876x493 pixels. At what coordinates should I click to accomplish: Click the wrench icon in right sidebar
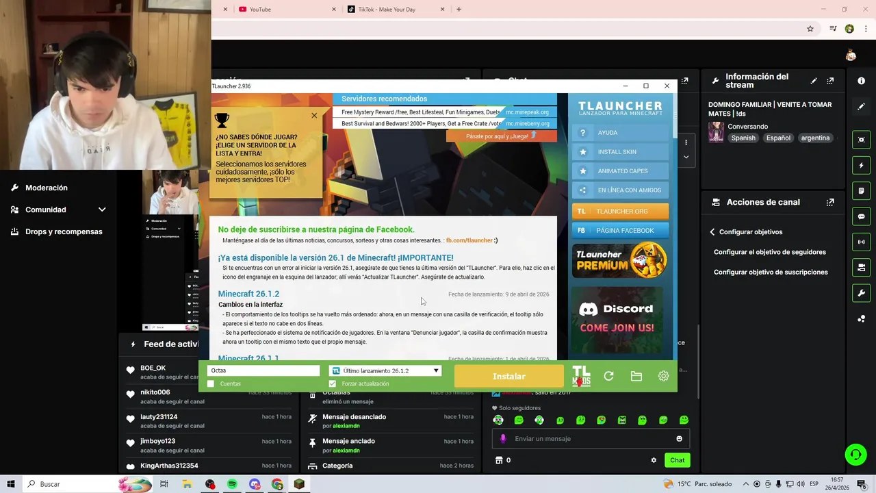click(861, 293)
